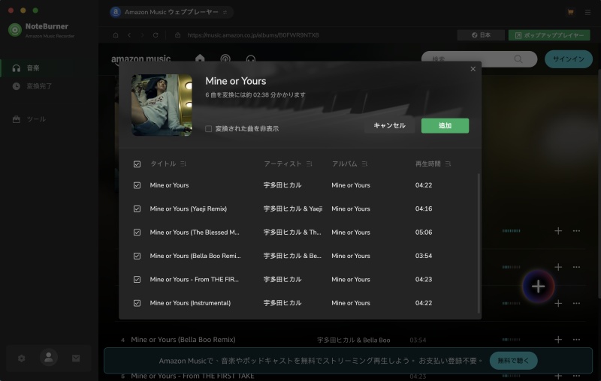Enable 変換された曲を非表示 checkbox

209,128
